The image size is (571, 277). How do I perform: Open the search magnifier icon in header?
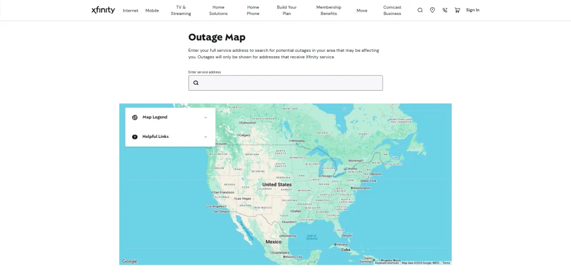point(420,10)
